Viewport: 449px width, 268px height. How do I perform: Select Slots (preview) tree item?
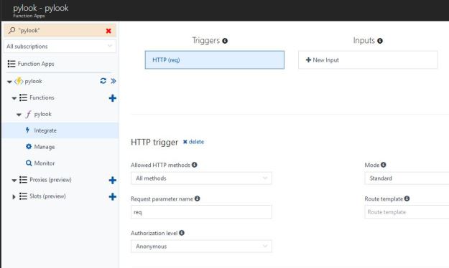pyautogui.click(x=47, y=196)
